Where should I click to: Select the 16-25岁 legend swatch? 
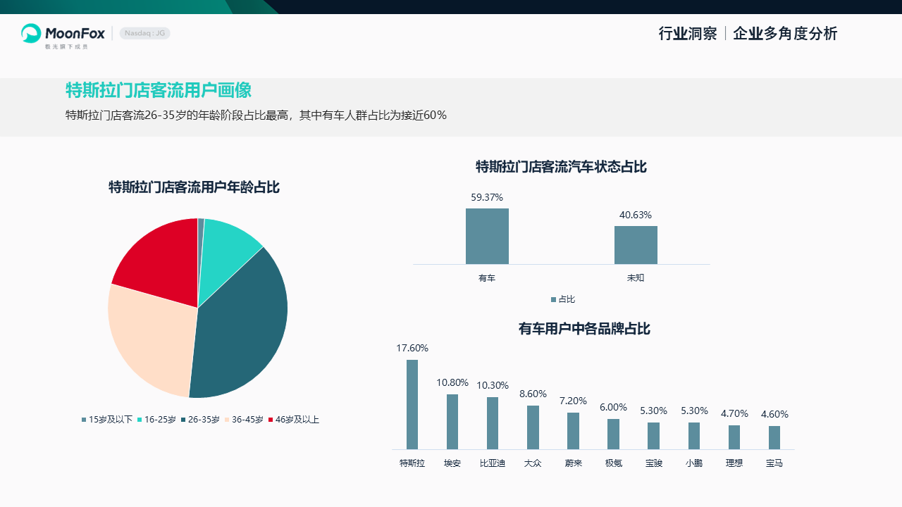coord(140,420)
